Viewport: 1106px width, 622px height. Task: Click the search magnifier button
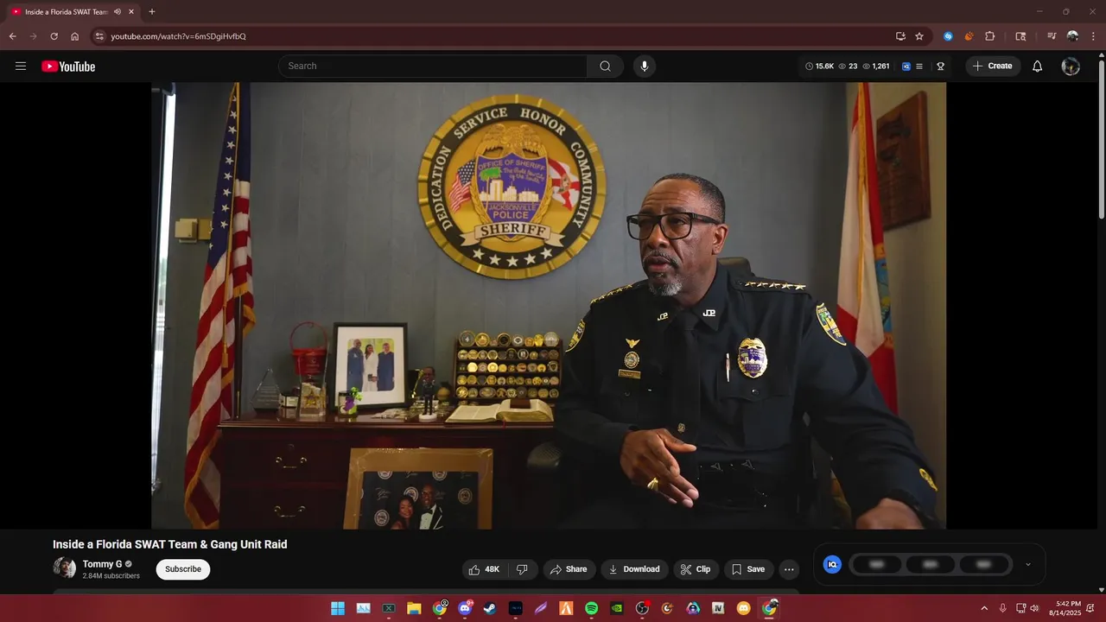click(605, 67)
